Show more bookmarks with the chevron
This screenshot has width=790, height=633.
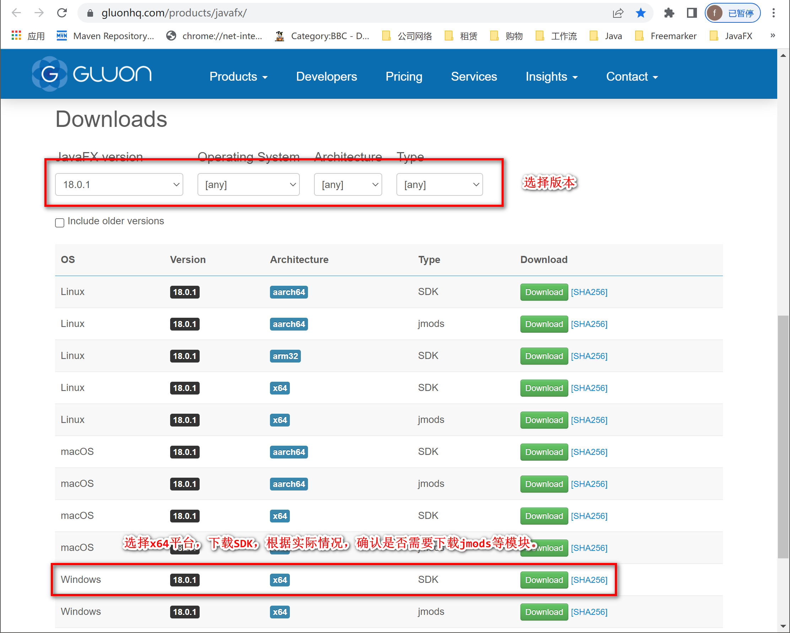tap(773, 35)
